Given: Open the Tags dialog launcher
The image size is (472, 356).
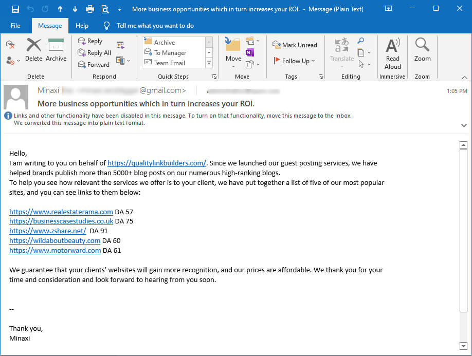Looking at the screenshot, I should coord(321,77).
